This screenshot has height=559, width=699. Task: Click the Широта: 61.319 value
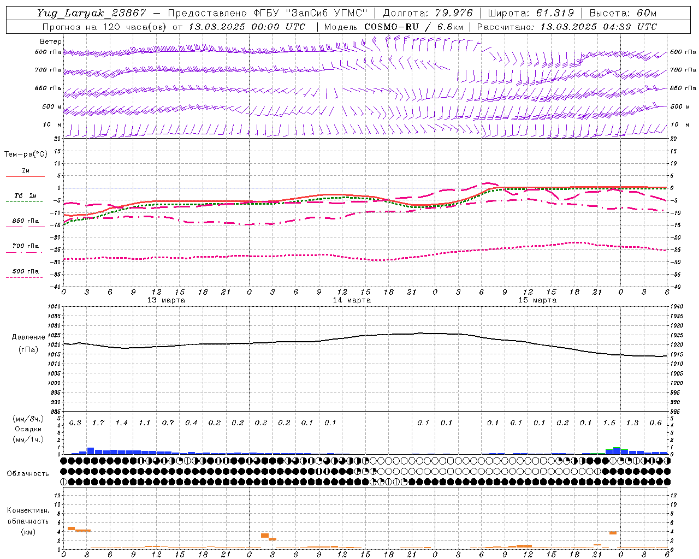531,13
